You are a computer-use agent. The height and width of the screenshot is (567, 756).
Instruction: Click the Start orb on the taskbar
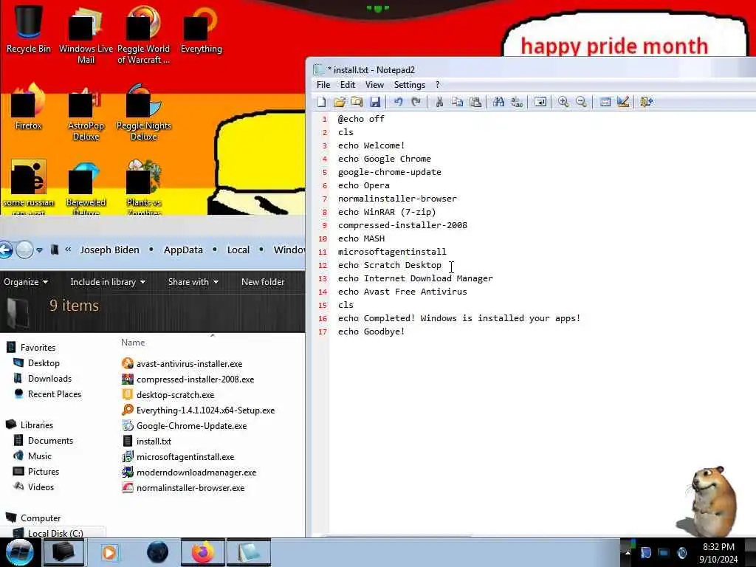point(19,552)
